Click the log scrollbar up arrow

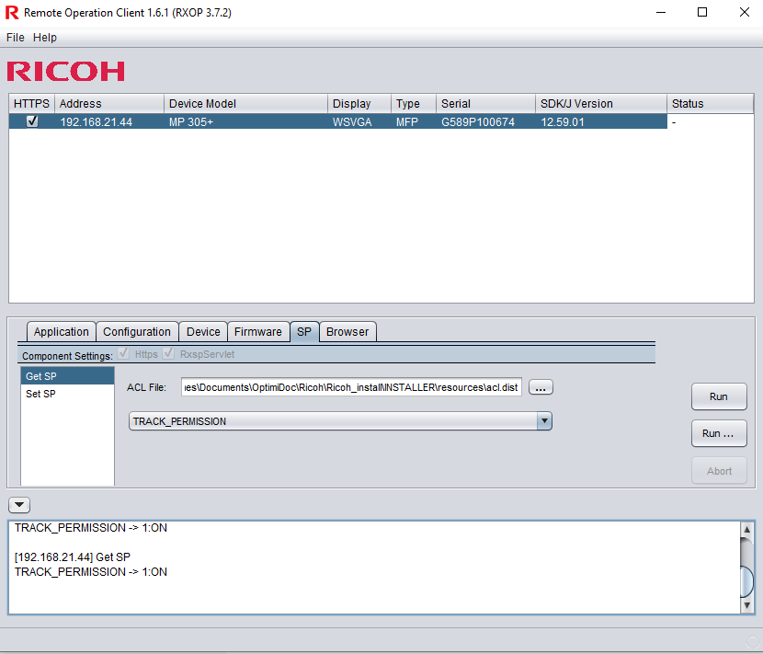coord(747,529)
